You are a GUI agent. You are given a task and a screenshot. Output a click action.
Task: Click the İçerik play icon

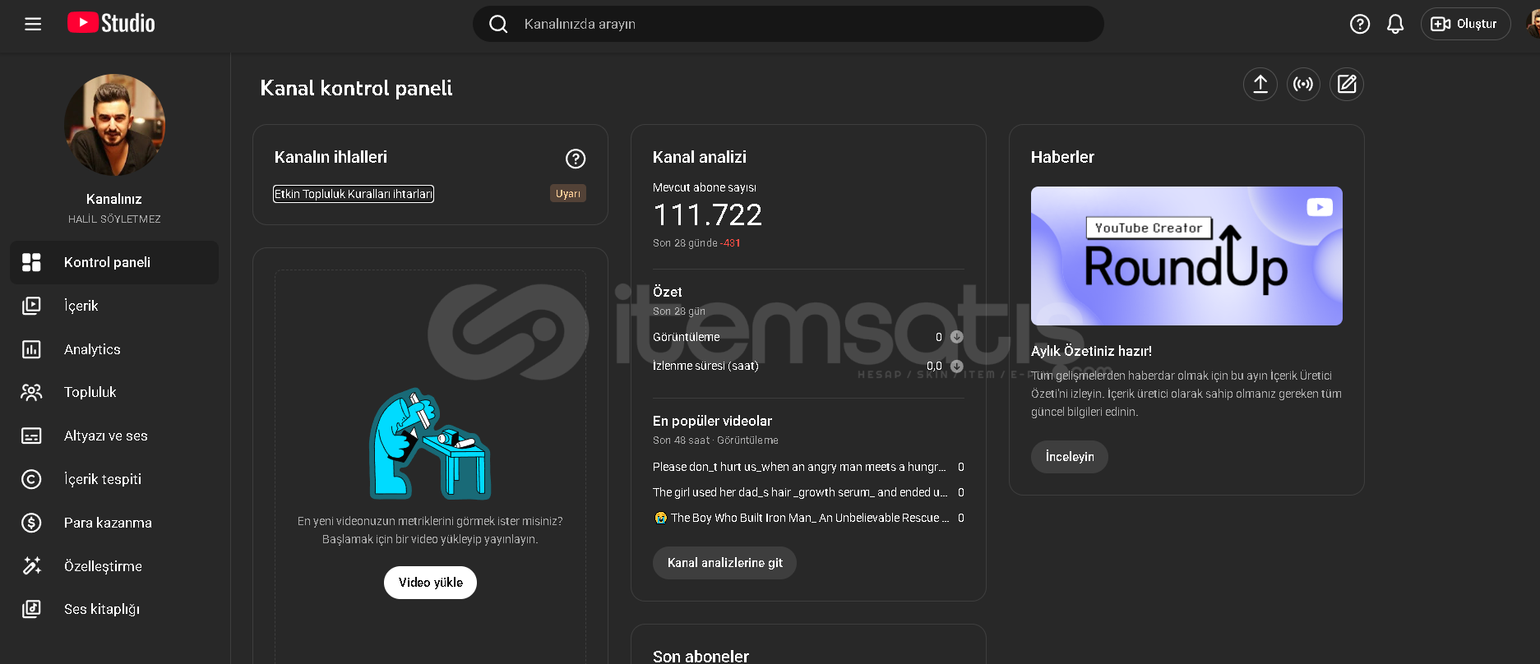click(x=31, y=306)
